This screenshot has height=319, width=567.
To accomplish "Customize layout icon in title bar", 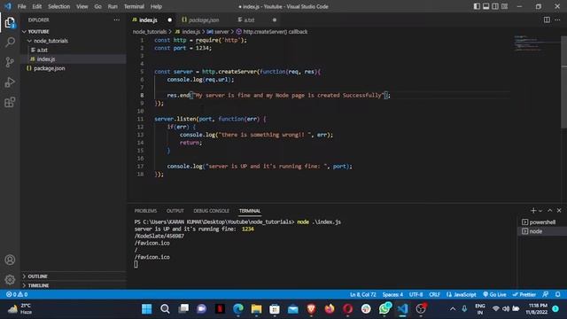I will [504, 6].
